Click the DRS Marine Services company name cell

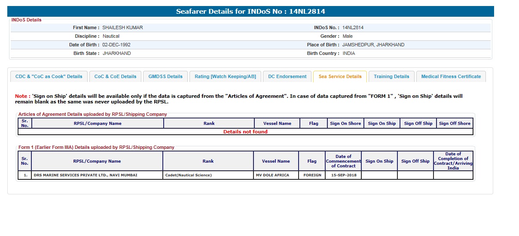pyautogui.click(x=85, y=175)
